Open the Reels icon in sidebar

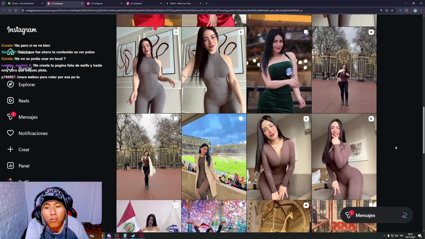[10, 101]
